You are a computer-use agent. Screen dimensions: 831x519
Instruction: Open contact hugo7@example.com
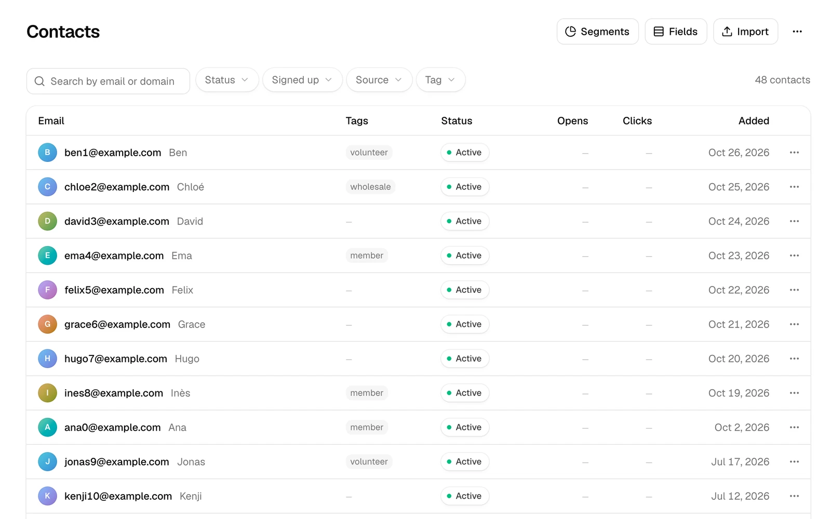116,359
